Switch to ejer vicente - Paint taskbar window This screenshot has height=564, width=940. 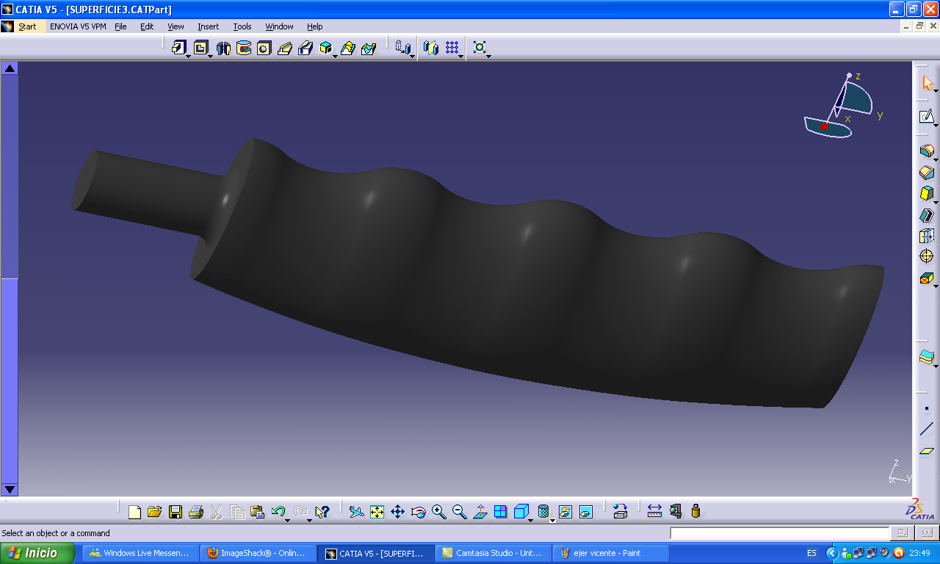(x=610, y=553)
